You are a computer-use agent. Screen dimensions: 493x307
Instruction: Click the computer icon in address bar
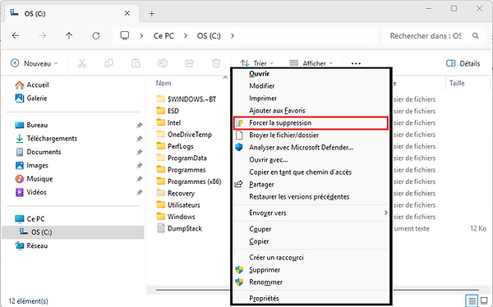pos(125,35)
